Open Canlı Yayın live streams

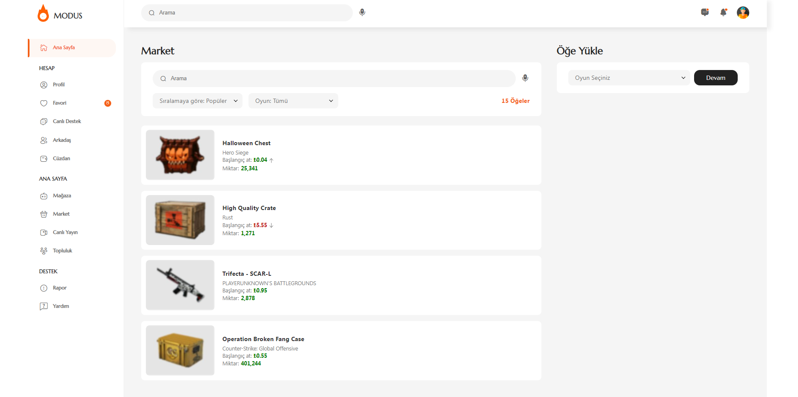tap(65, 232)
